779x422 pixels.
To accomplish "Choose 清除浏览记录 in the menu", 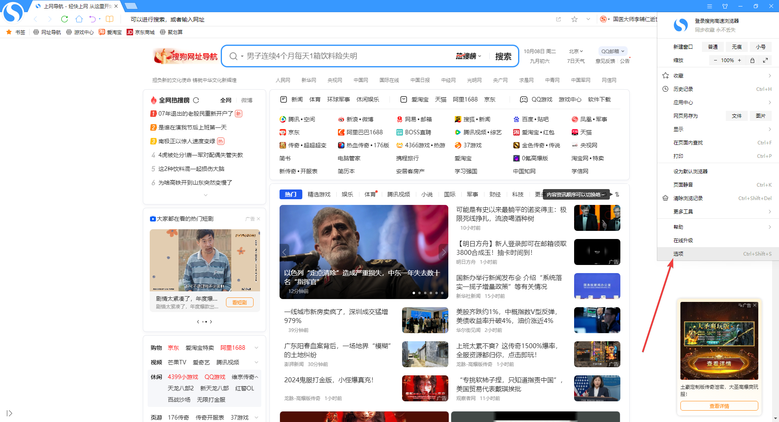I will (x=718, y=198).
